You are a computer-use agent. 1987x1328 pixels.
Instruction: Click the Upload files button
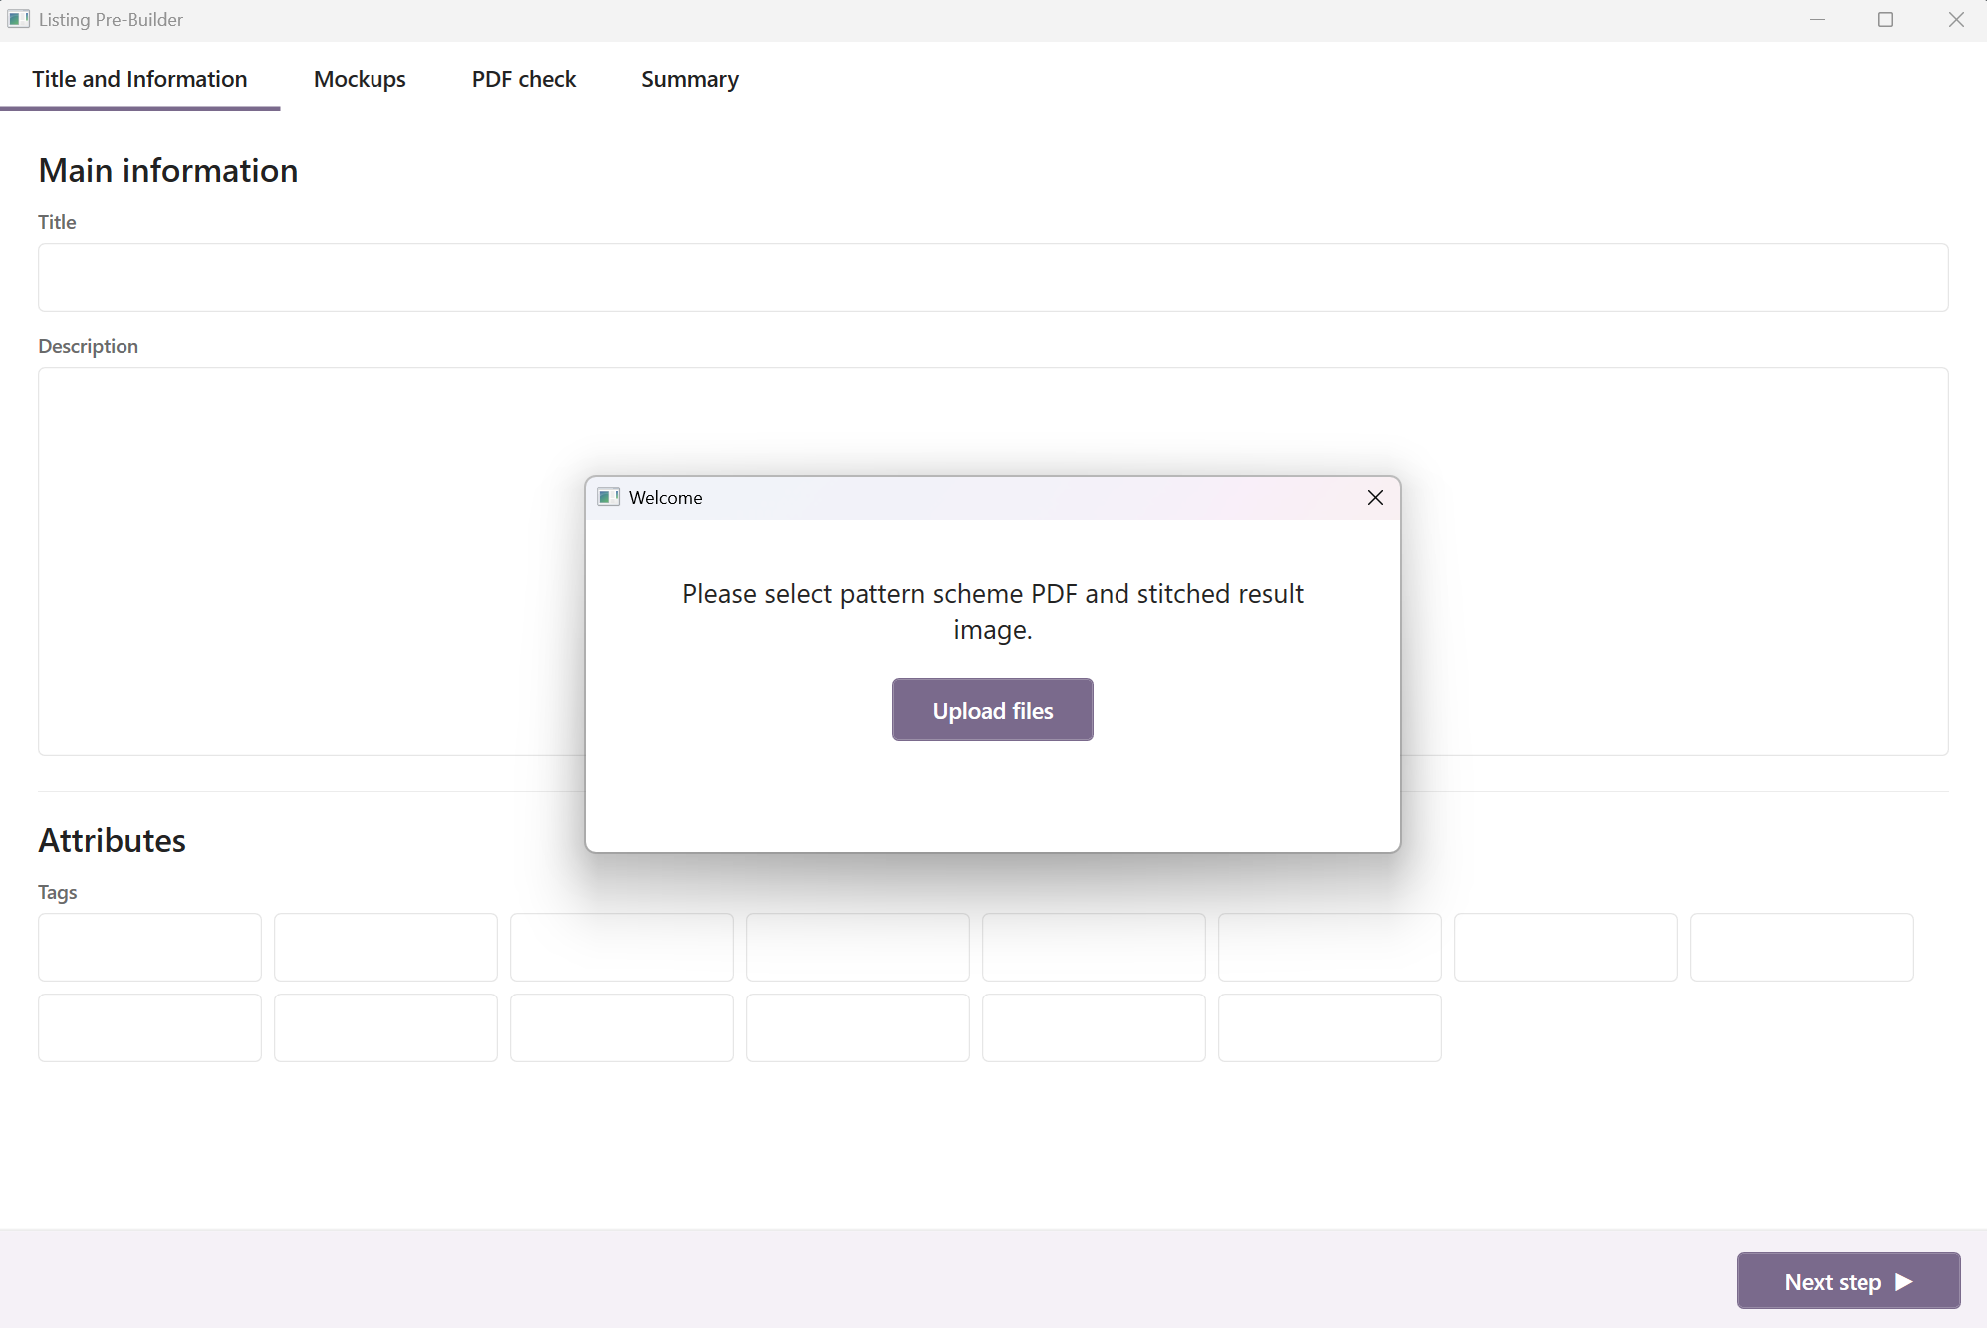click(x=992, y=710)
